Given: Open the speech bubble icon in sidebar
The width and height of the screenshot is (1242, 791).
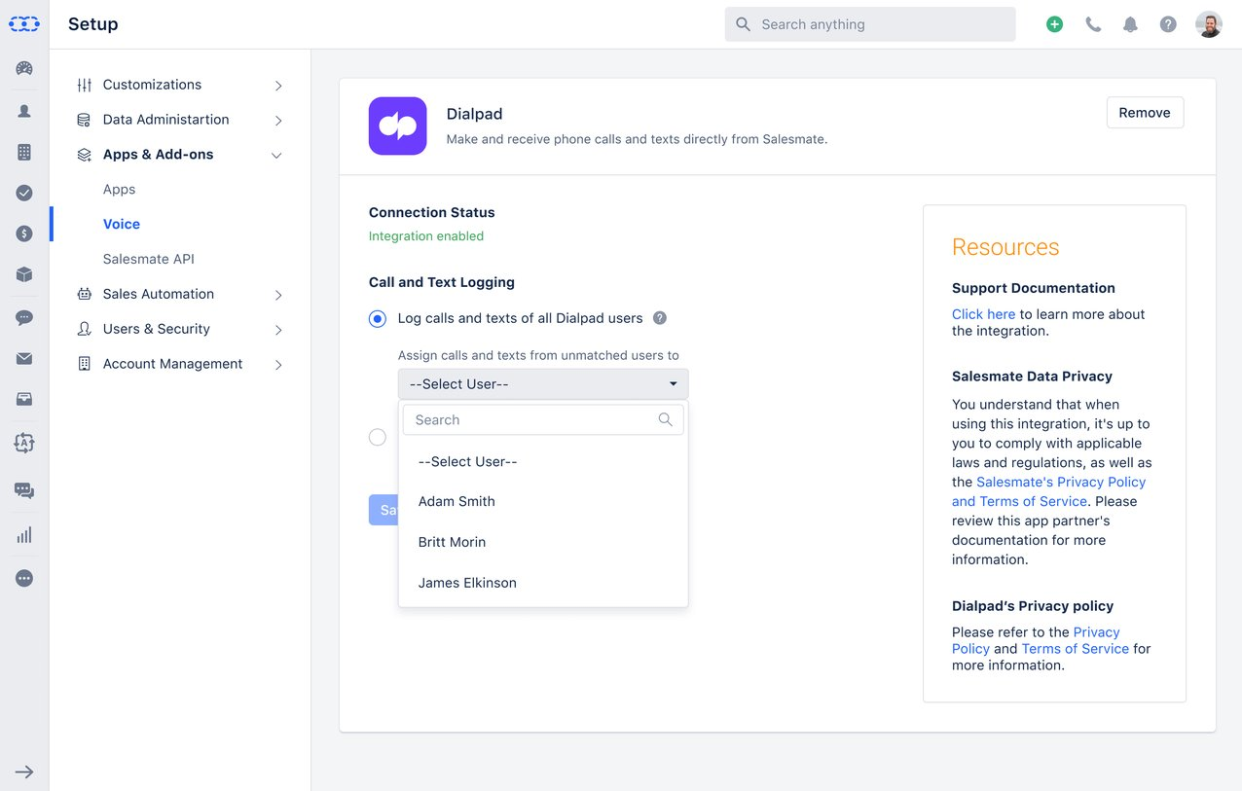Looking at the screenshot, I should (x=24, y=317).
